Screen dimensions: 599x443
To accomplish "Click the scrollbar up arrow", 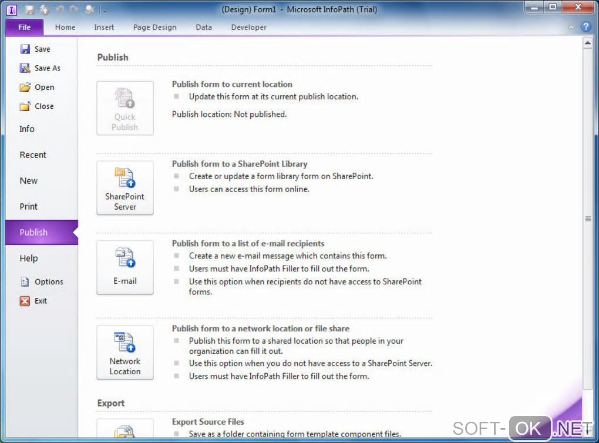I will (587, 43).
